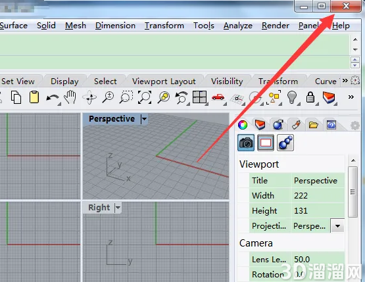This screenshot has height=282, width=365.
Task: Open the toolbar tabs gear options
Action: click(355, 81)
